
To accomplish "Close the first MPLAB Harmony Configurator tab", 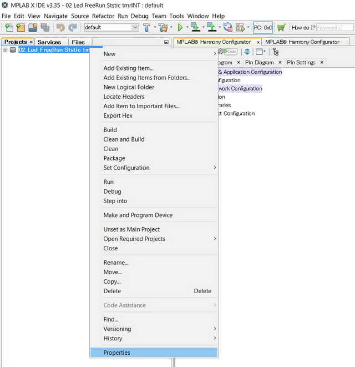I will [258, 42].
